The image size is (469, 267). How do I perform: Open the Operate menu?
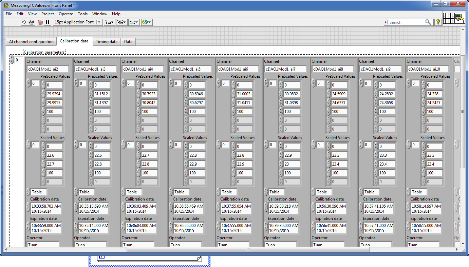[x=66, y=14]
